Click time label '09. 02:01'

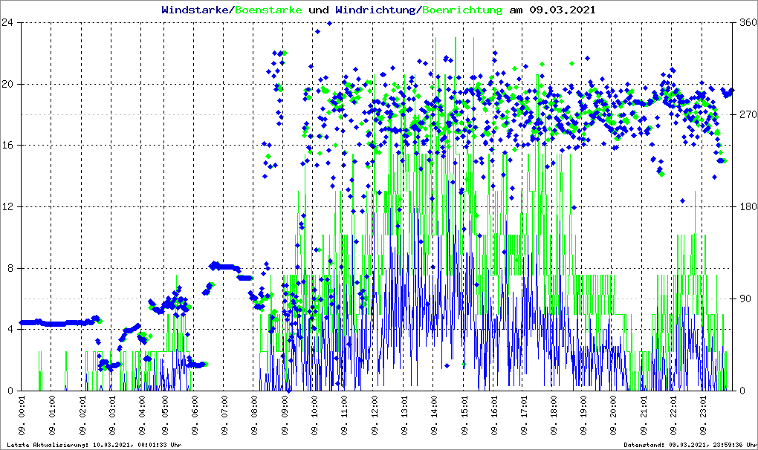pos(82,415)
